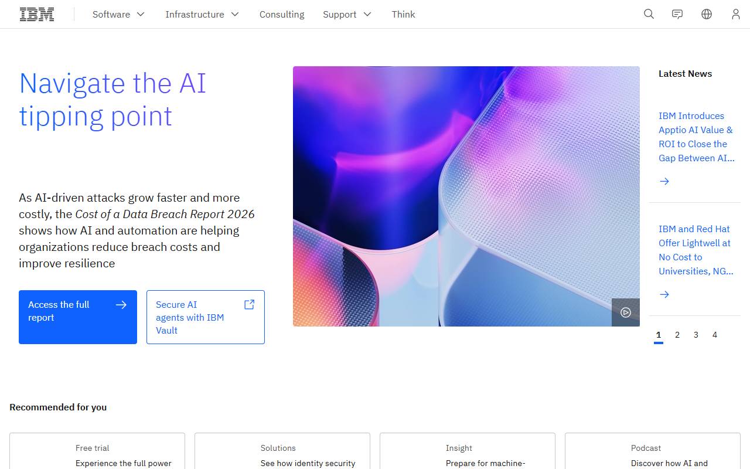Go to news page 3

click(x=696, y=335)
